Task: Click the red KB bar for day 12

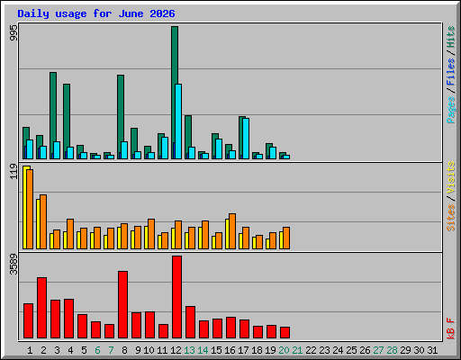Action: point(176,297)
